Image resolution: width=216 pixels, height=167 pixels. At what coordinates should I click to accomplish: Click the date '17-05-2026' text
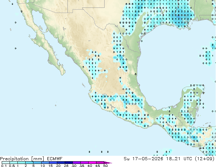[148, 159]
